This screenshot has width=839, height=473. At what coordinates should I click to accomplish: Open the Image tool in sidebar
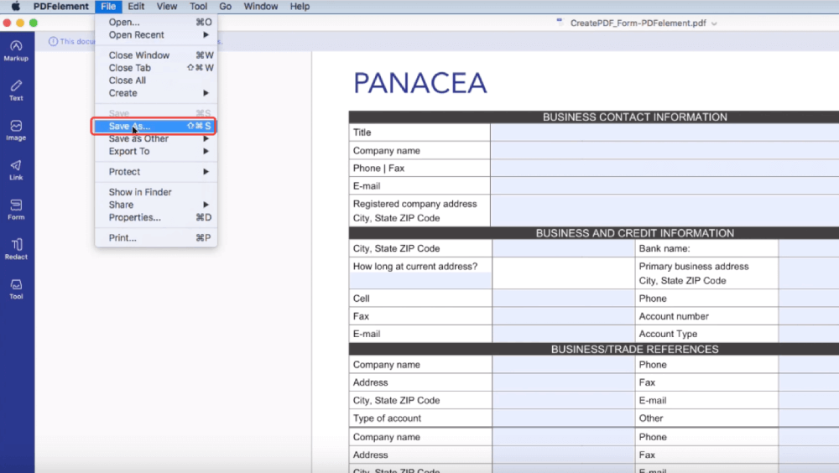(16, 129)
